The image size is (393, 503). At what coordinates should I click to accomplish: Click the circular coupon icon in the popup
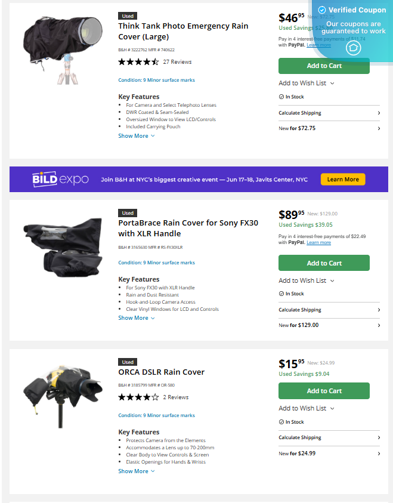354,48
